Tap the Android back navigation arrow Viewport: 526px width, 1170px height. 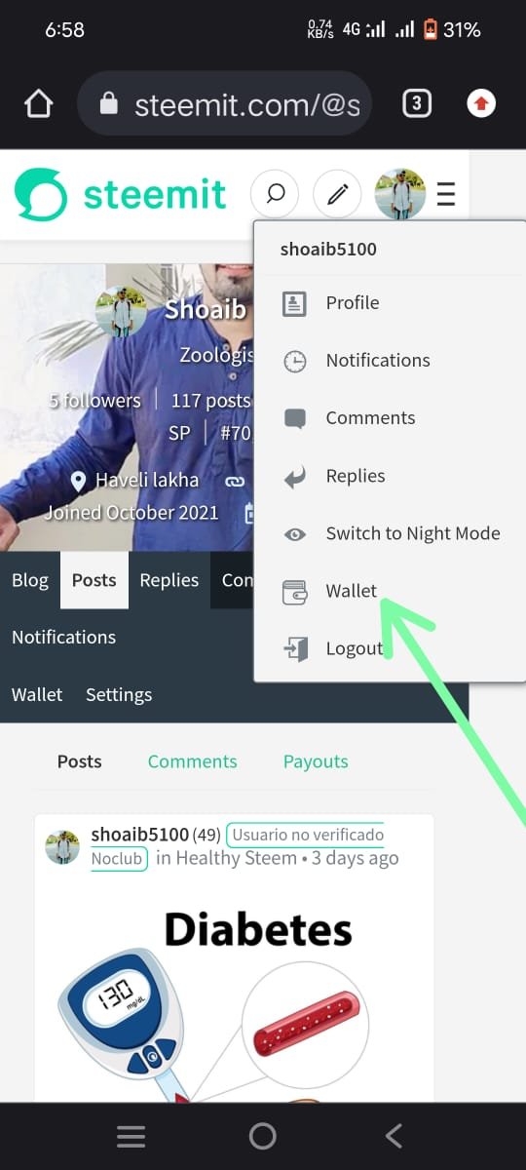394,1136
